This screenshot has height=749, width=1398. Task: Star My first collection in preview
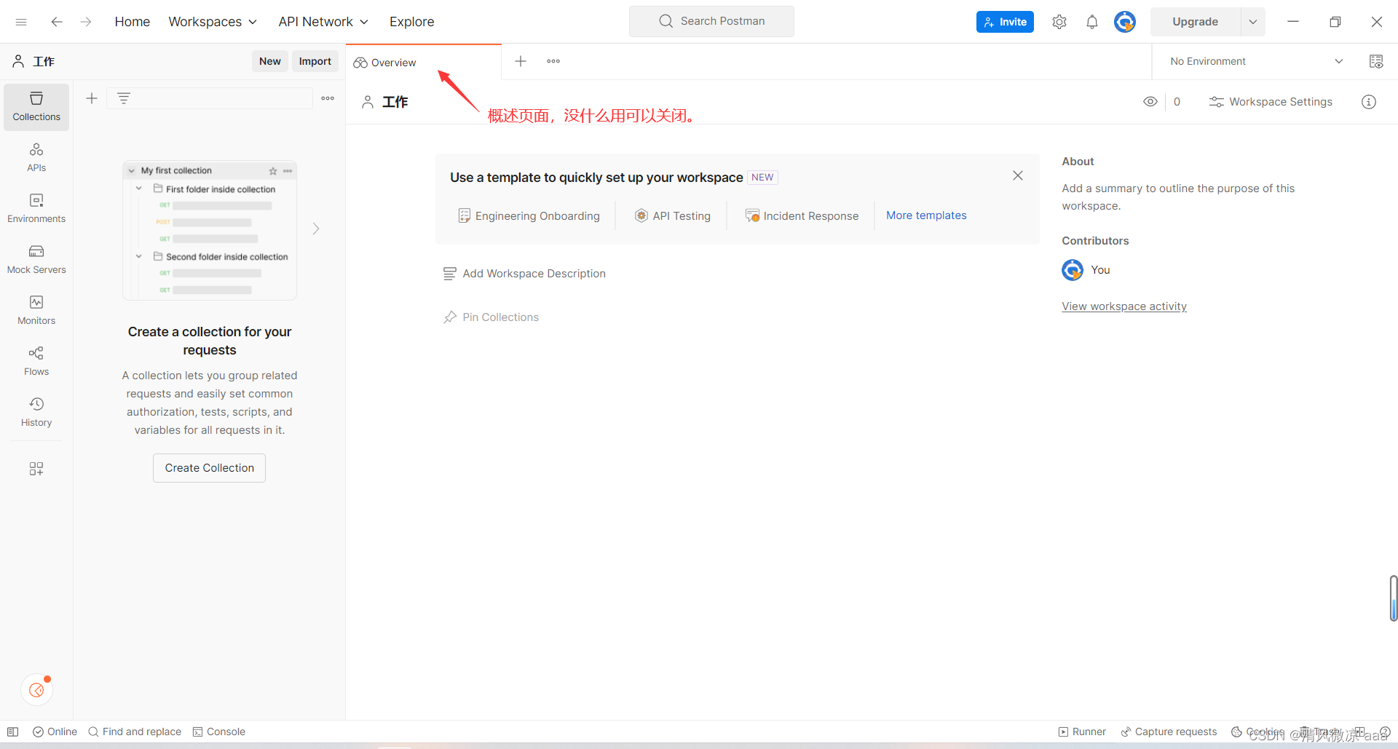(273, 171)
